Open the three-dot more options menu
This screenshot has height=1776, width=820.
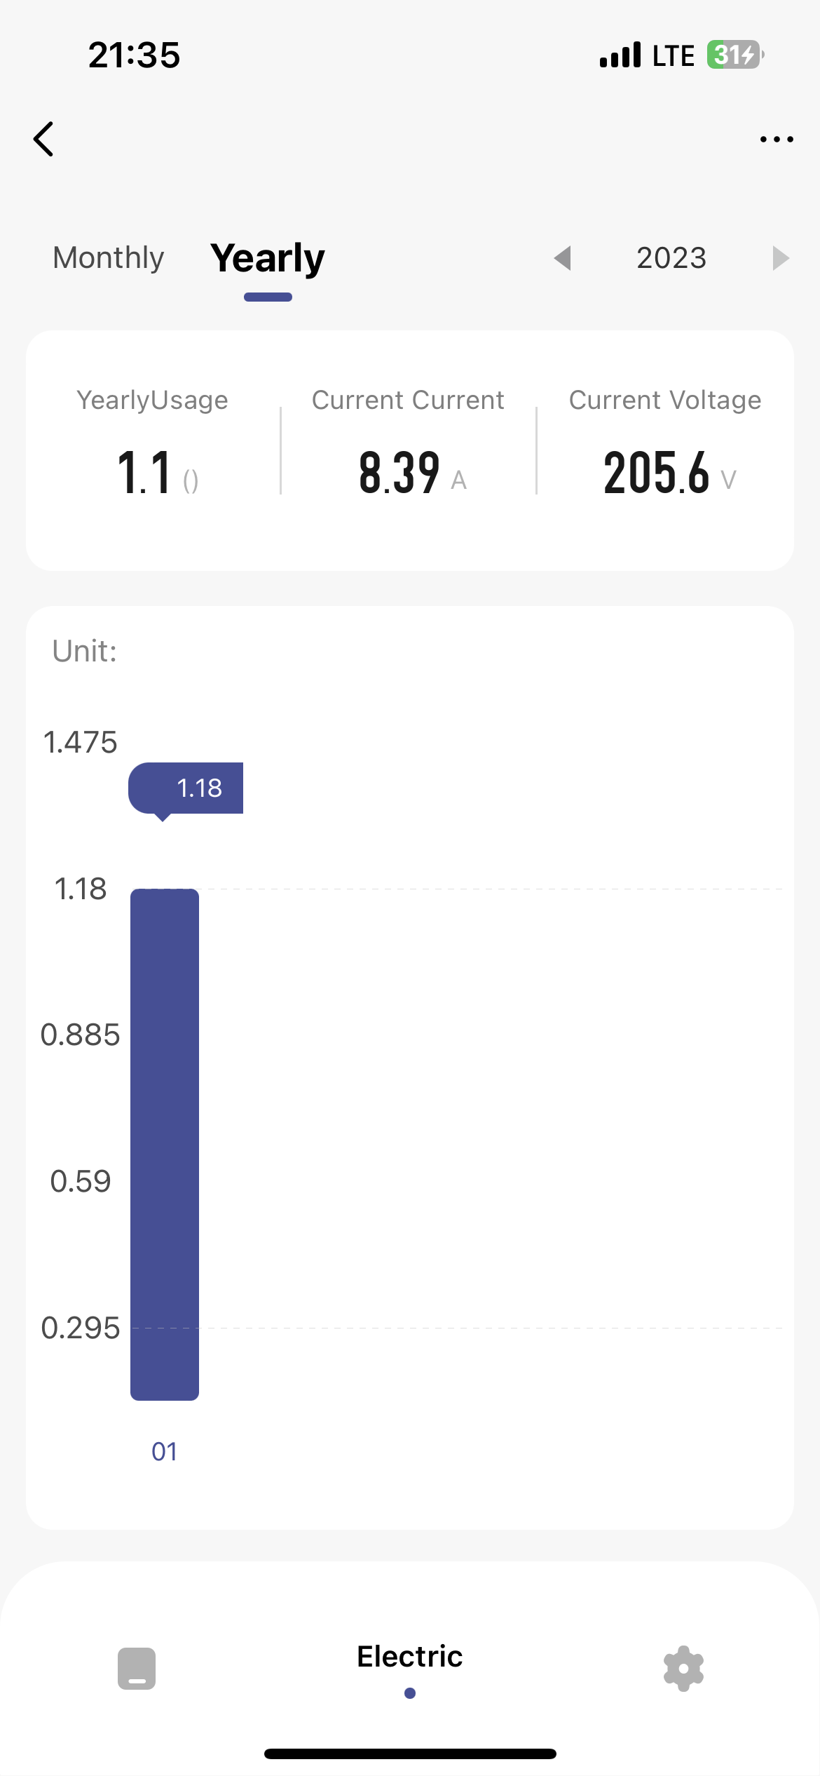[x=777, y=139]
